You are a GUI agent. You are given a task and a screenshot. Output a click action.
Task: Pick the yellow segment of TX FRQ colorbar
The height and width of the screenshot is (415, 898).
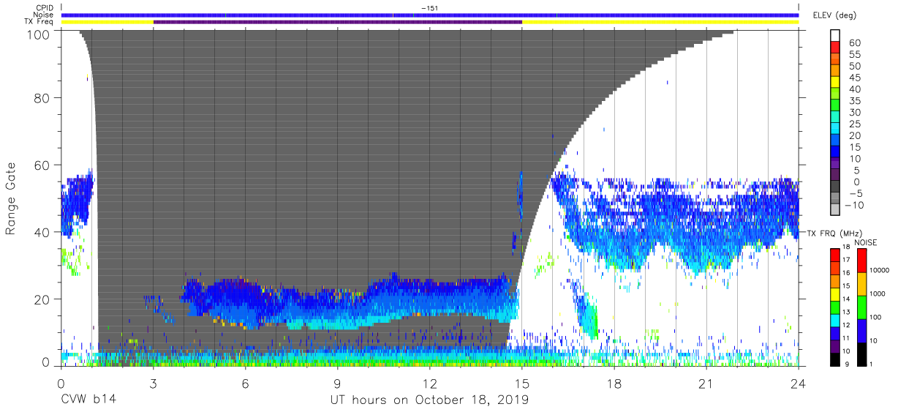click(834, 293)
